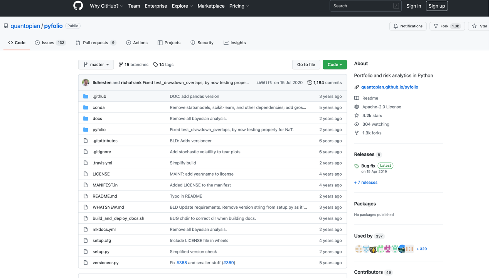Viewport: 490px width, 280px height.
Task: Click the fork icon in Fork button
Action: [x=436, y=26]
